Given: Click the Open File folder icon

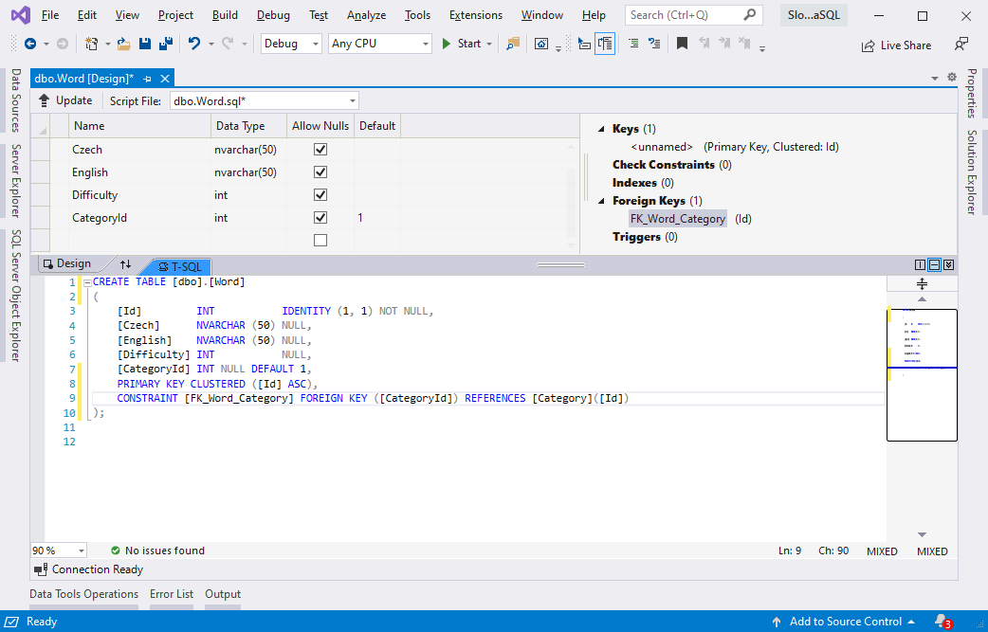Looking at the screenshot, I should point(123,44).
